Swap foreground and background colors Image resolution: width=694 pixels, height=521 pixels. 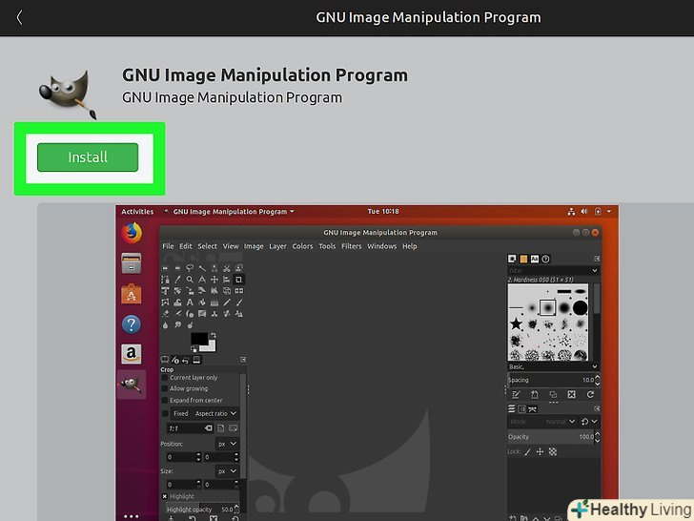click(213, 335)
